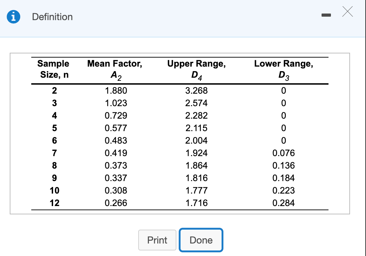Screen dimensions: 366x256
Task: Click the Definition title text
Action: coord(52,17)
